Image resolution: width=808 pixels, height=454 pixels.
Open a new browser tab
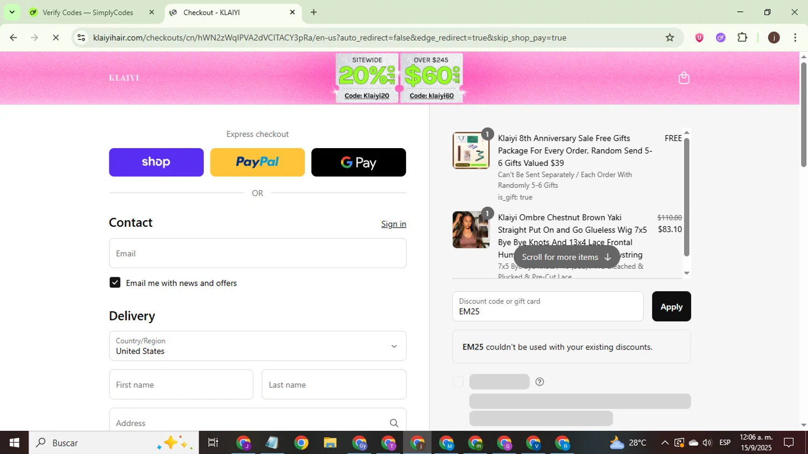point(314,12)
